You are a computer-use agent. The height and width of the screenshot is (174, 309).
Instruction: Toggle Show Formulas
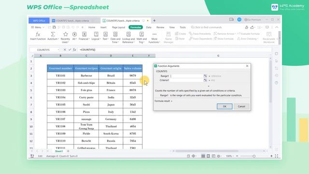(224, 39)
